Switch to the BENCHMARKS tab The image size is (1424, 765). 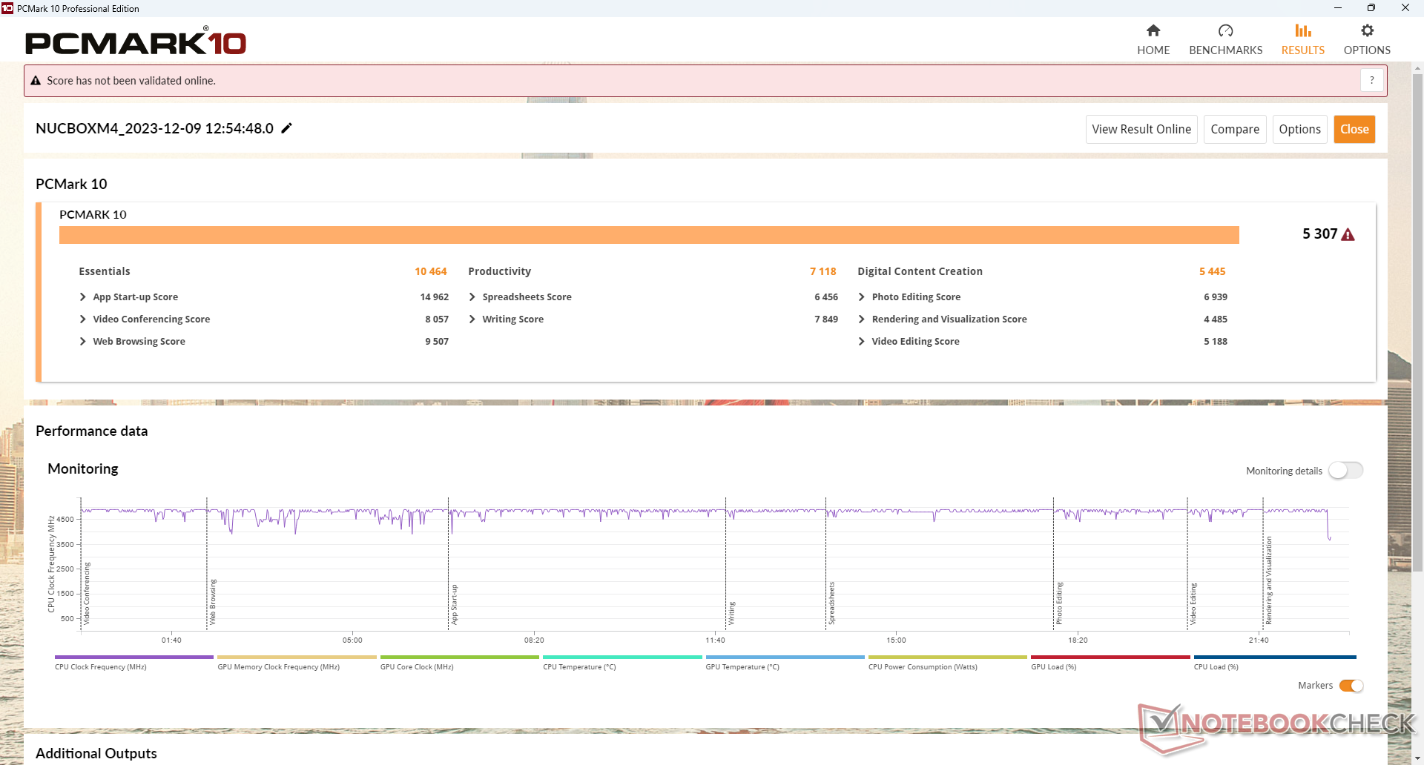click(x=1226, y=40)
